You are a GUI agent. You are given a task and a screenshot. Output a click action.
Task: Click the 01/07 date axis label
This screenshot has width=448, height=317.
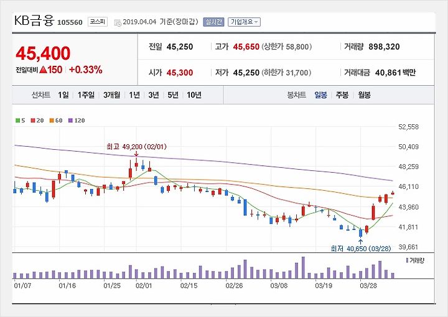point(22,286)
